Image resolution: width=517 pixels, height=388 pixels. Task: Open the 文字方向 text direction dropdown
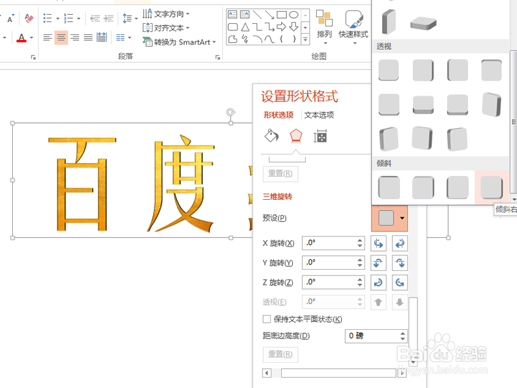coord(166,14)
